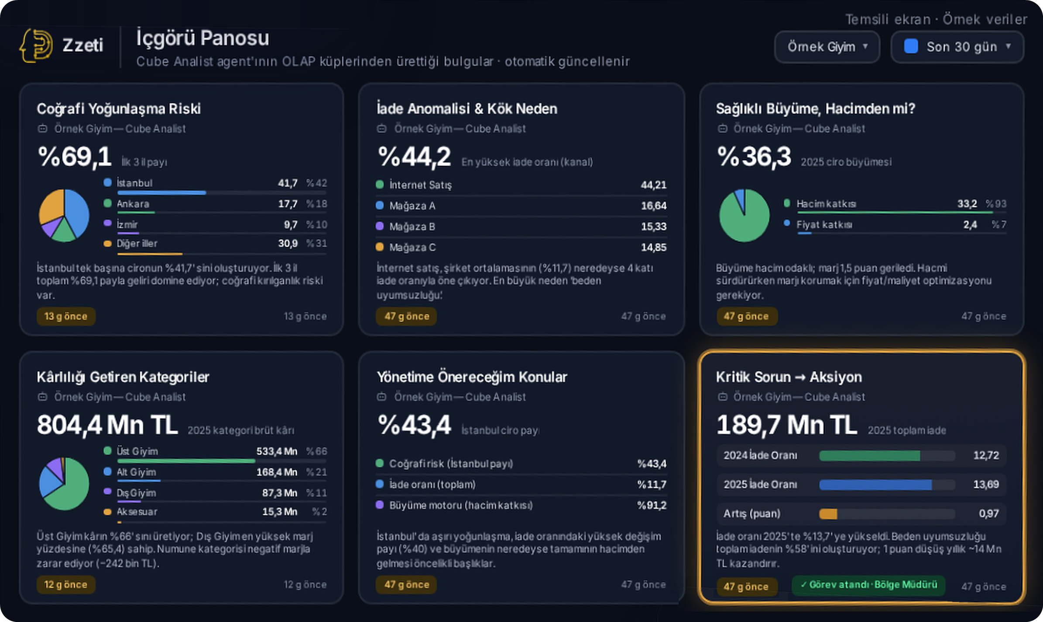1043x622 pixels.
Task: Click the source icon under İade Anomalisi & Kök Neden
Action: (382, 129)
